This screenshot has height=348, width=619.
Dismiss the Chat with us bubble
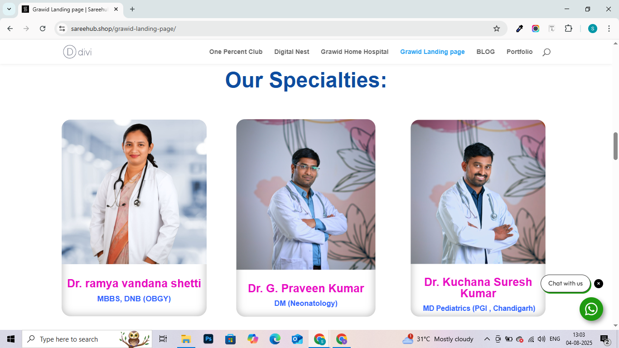(599, 284)
